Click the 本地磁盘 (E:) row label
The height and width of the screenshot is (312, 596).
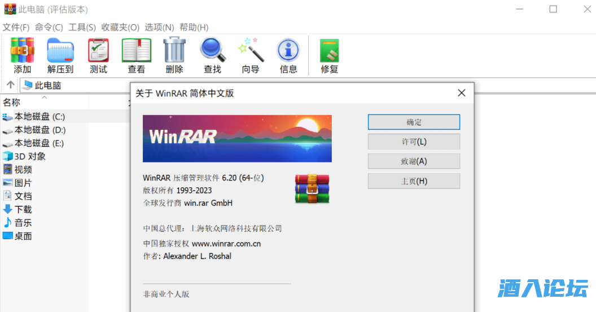point(39,144)
